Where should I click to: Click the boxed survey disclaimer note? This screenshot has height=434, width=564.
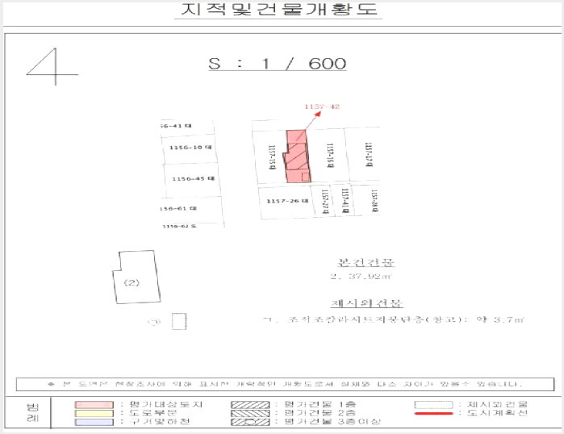pos(286,384)
